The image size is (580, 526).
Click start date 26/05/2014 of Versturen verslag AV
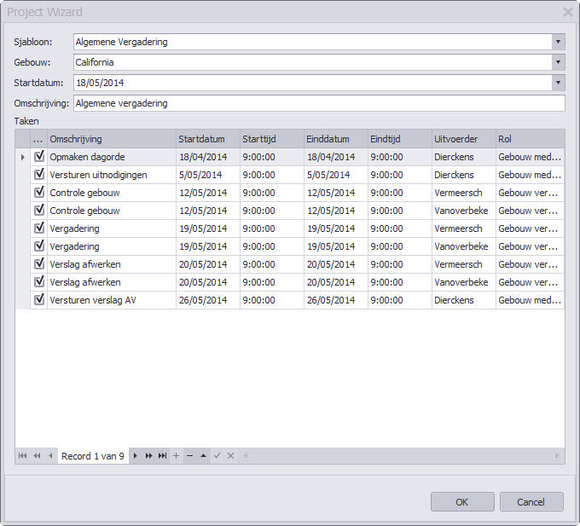click(208, 300)
